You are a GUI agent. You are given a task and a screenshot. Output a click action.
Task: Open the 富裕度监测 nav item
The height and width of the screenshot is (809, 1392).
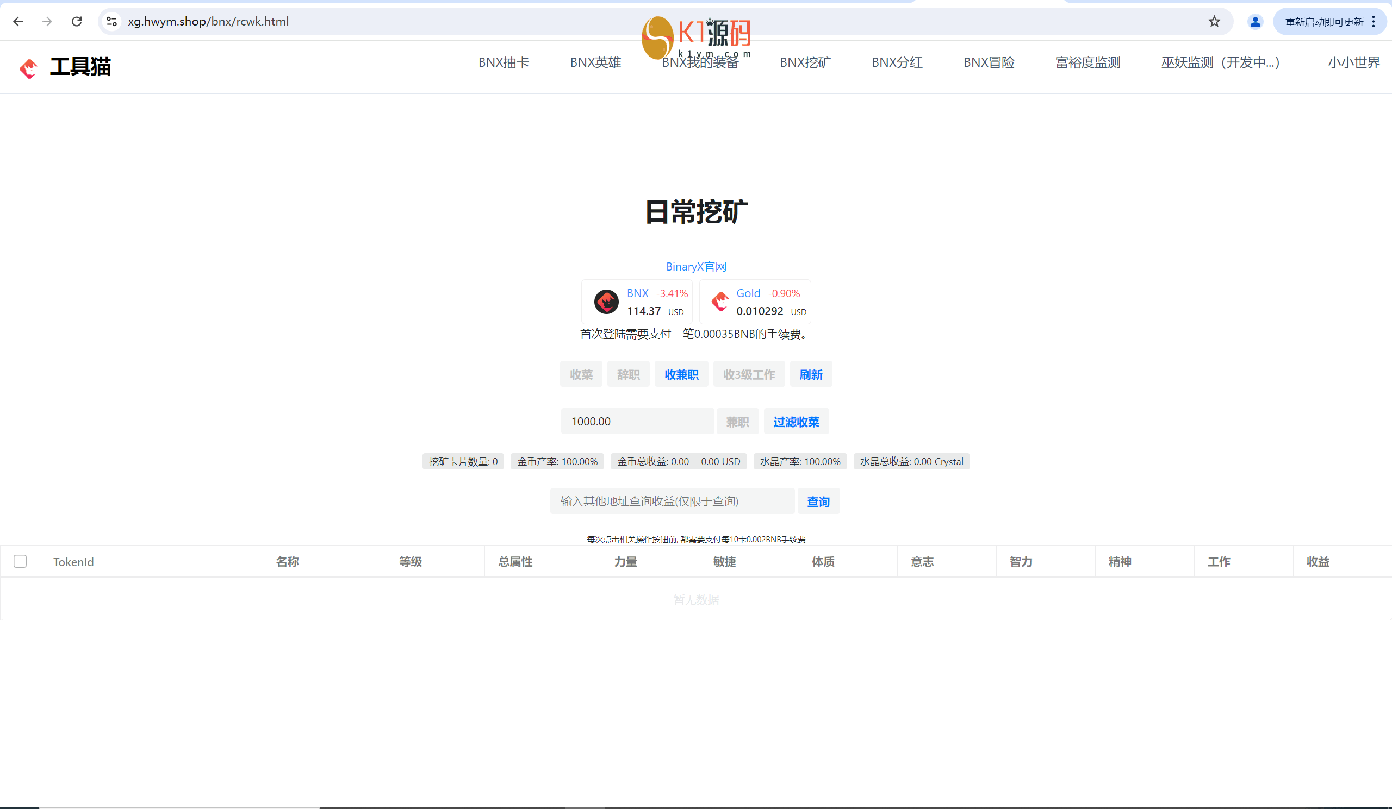click(1087, 62)
